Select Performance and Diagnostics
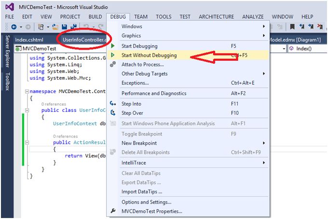This screenshot has width=328, height=219. 188,93
